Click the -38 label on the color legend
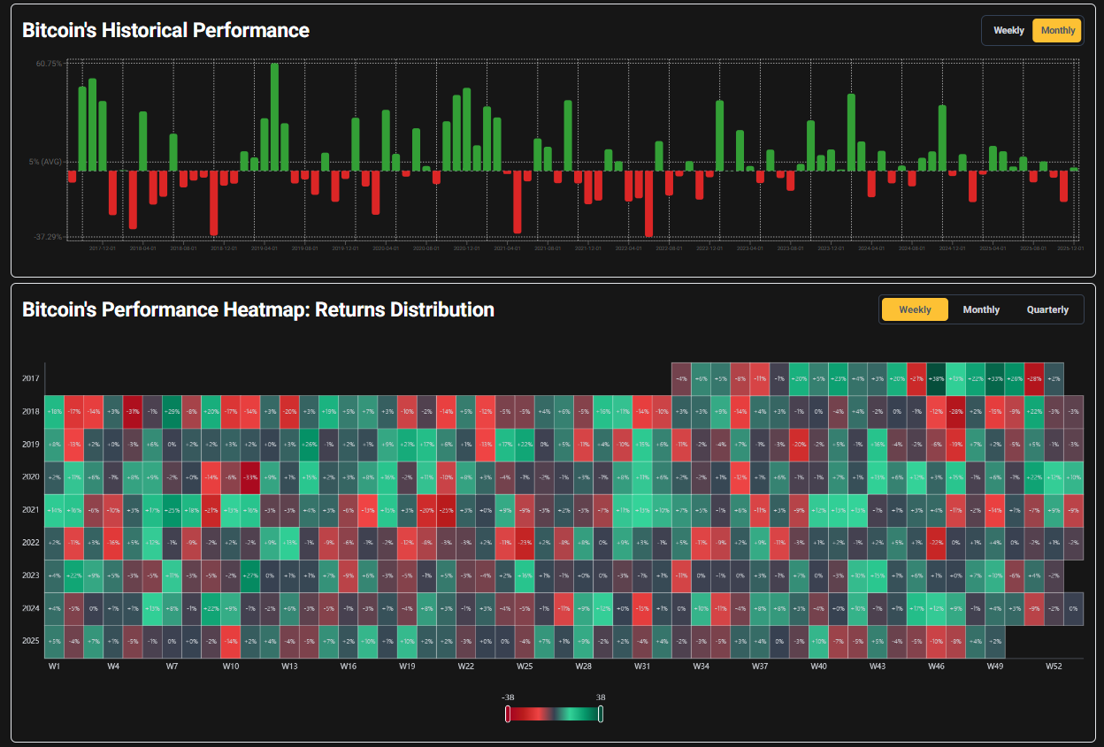The height and width of the screenshot is (747, 1104). [507, 697]
